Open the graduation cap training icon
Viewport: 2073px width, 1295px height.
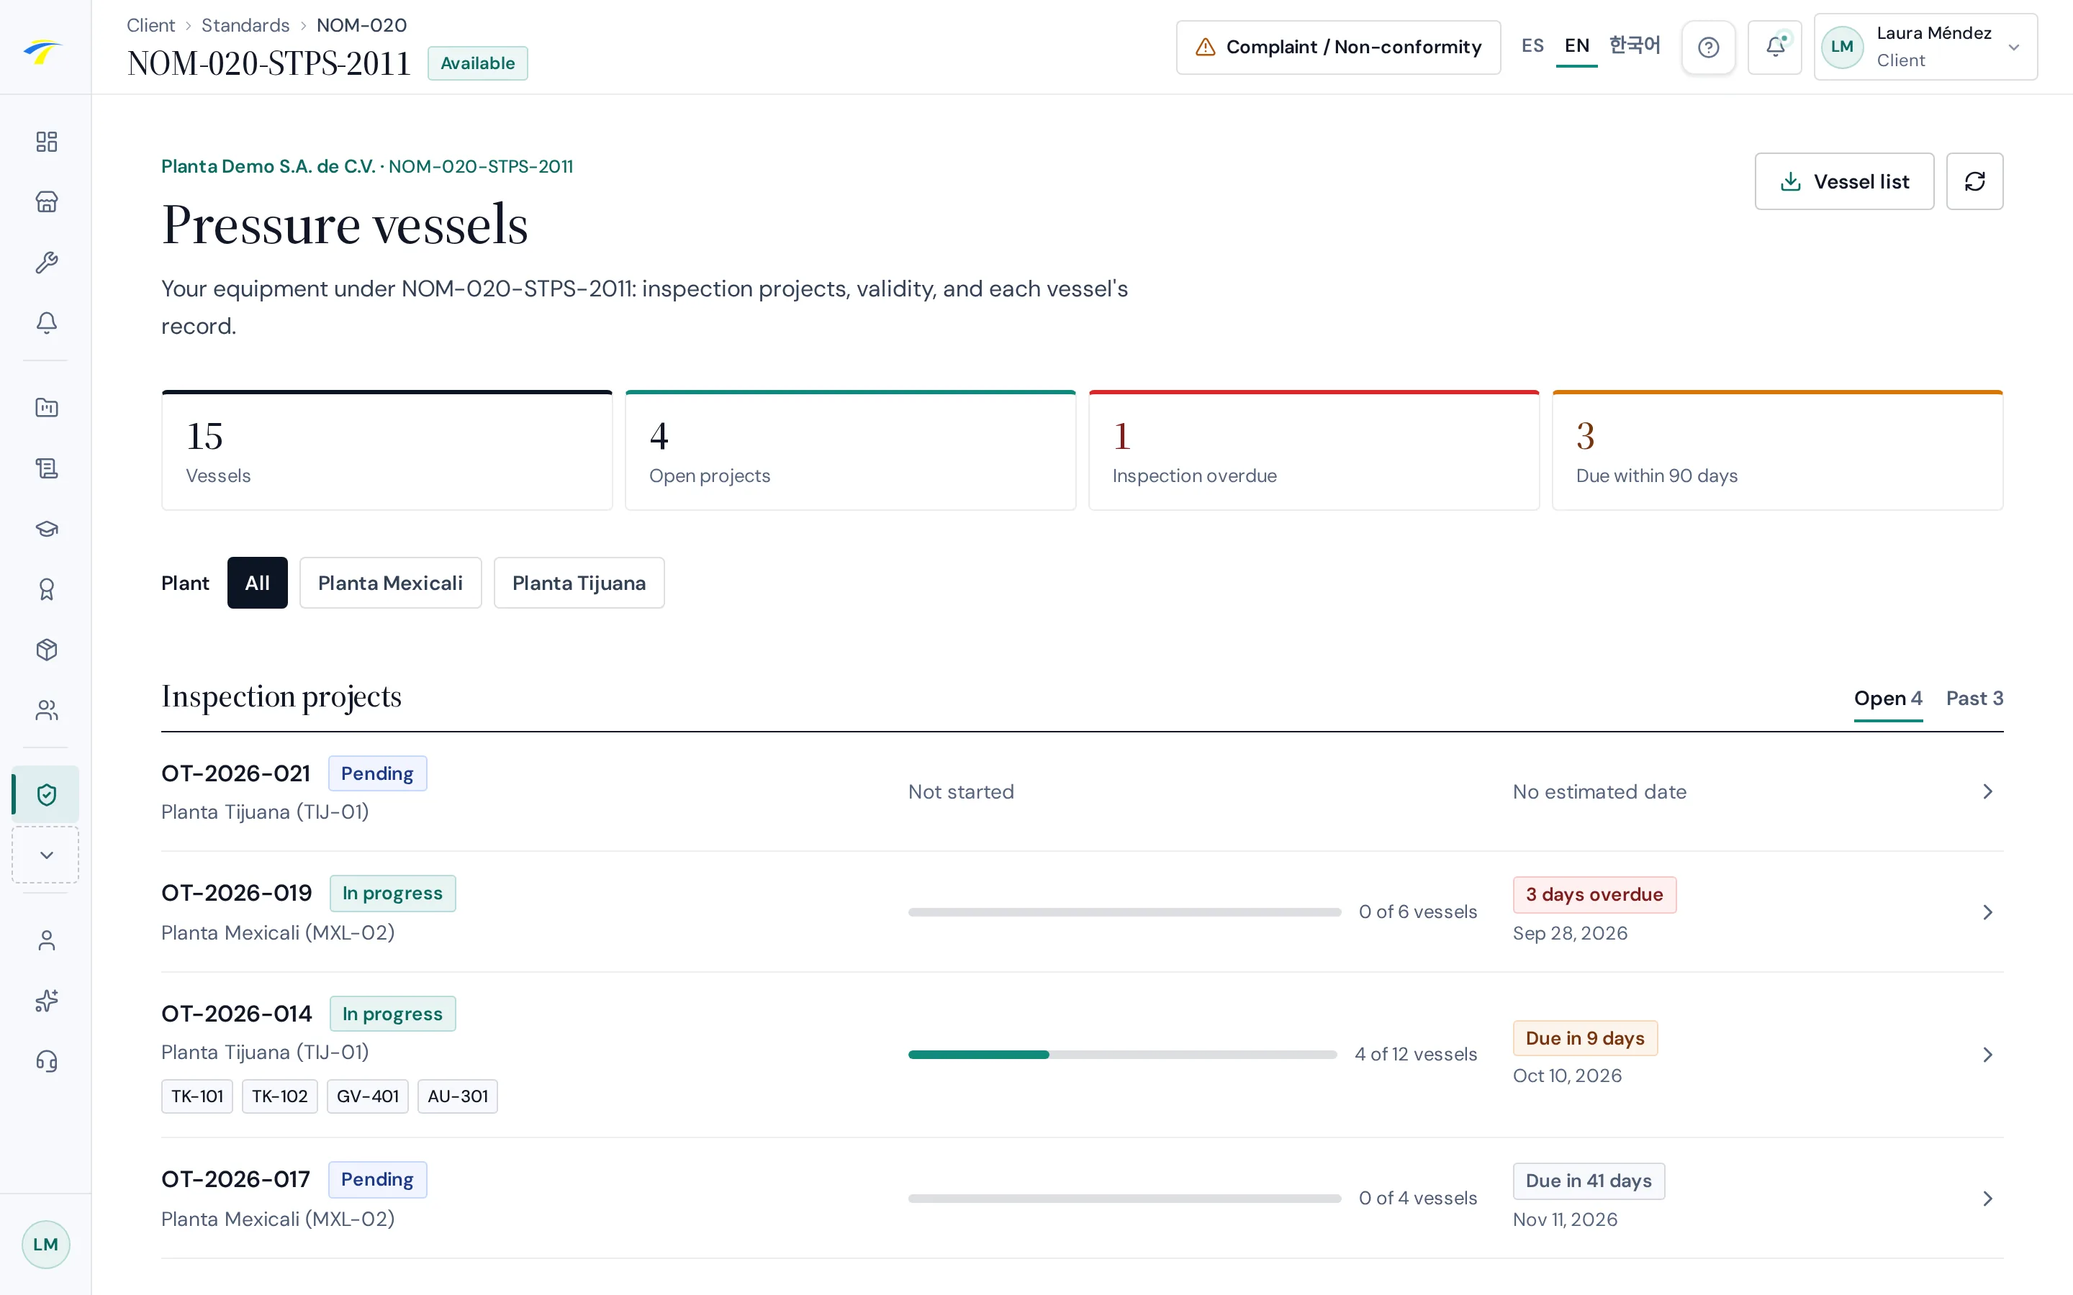[46, 529]
